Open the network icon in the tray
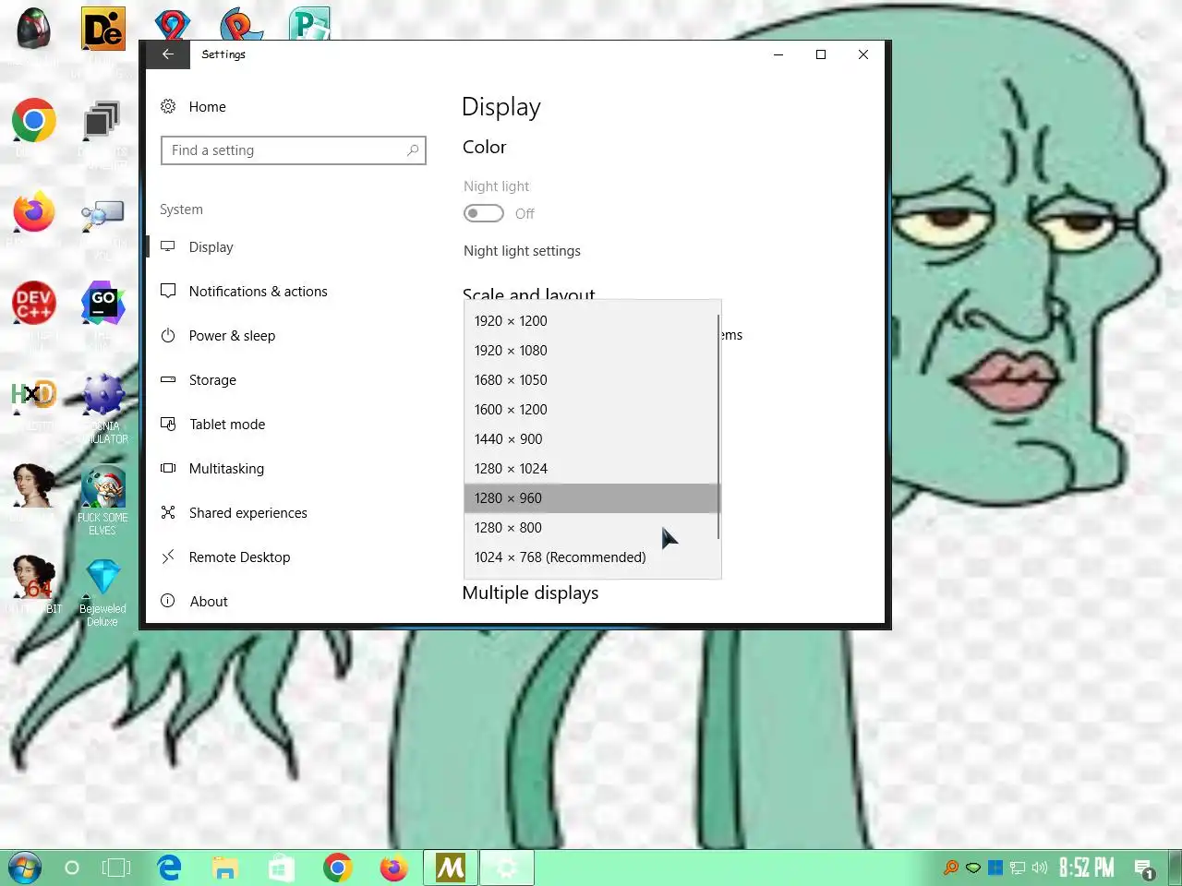 [x=1018, y=868]
